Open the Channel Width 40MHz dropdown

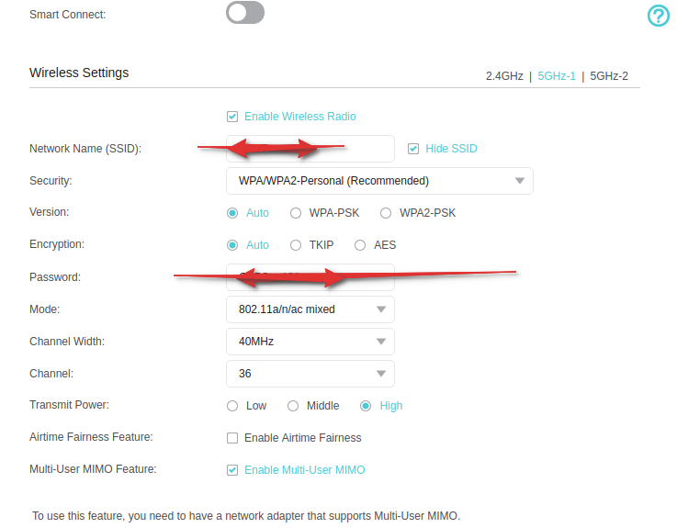coord(310,342)
